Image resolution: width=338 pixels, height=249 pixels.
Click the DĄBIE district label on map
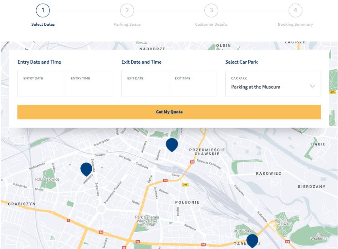pos(318,144)
